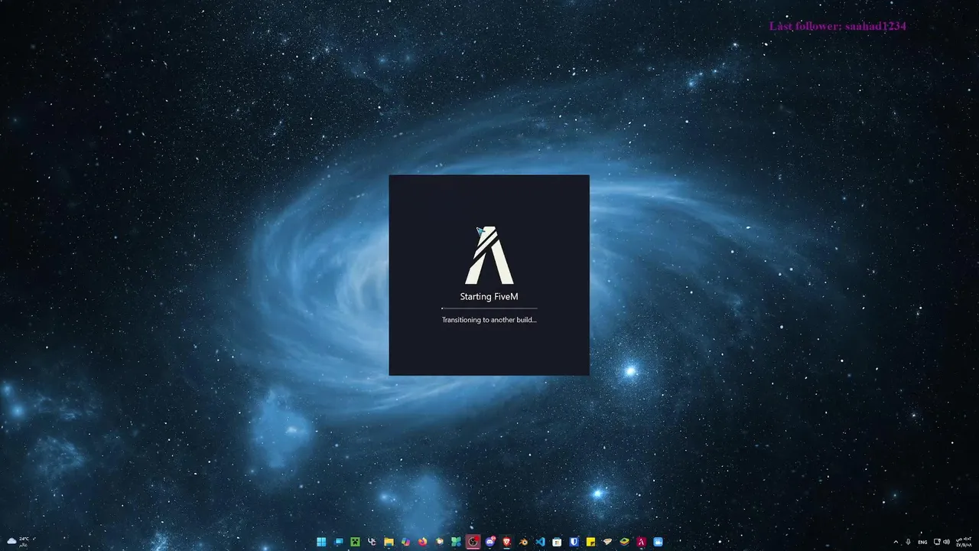Launch Blender from the taskbar

click(x=523, y=542)
